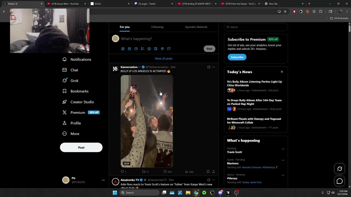Click Windows Start button
The width and height of the screenshot is (351, 197).
115,193
